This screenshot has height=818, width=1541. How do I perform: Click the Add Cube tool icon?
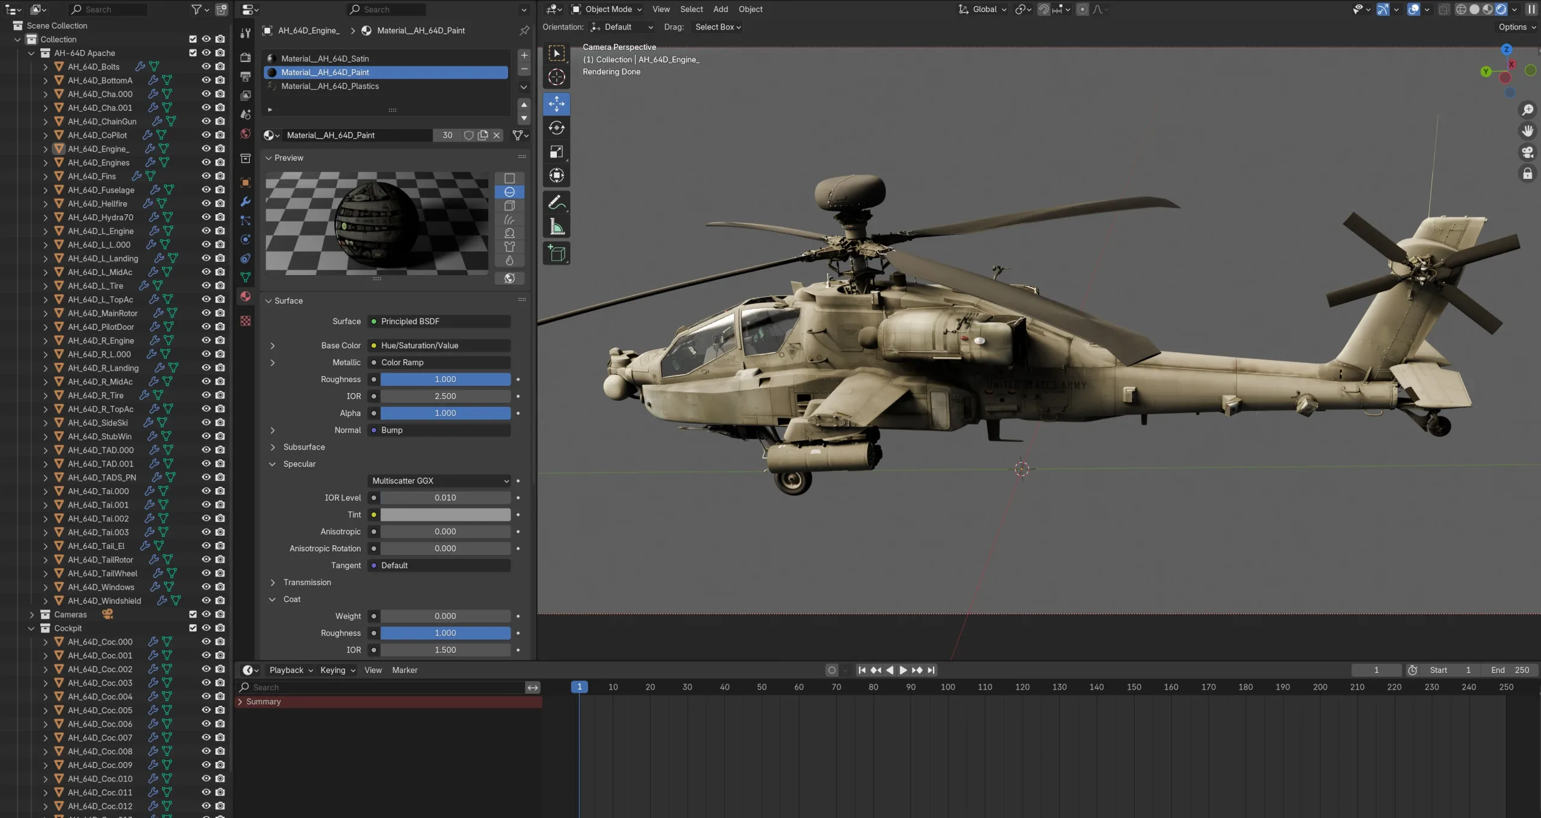[x=556, y=253]
